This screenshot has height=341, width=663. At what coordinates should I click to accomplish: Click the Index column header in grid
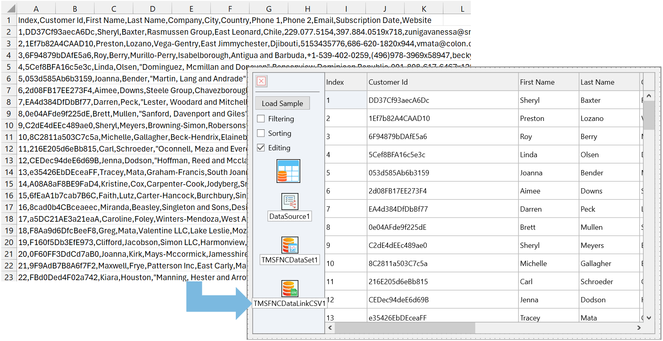pos(346,82)
